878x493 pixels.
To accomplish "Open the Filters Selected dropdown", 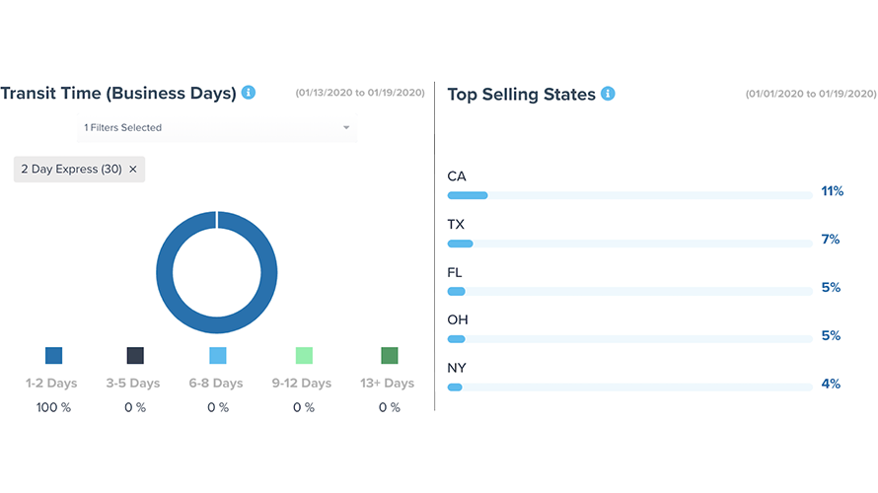I will coord(216,127).
